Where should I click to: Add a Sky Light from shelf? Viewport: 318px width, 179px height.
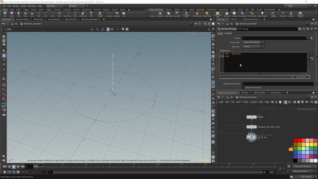pos(227,14)
